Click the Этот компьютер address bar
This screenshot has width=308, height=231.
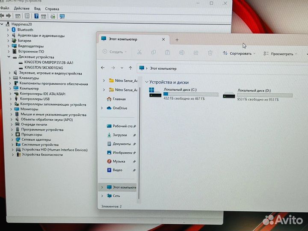coord(222,69)
